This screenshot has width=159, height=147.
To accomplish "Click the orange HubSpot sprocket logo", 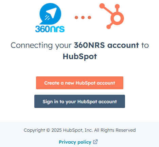I will tap(112, 16).
